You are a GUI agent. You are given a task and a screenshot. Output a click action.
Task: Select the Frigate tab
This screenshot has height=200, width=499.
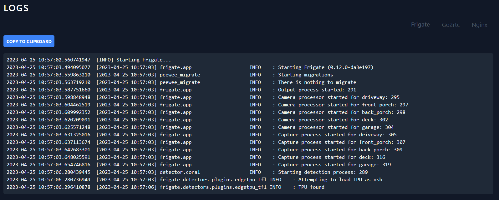click(x=420, y=24)
